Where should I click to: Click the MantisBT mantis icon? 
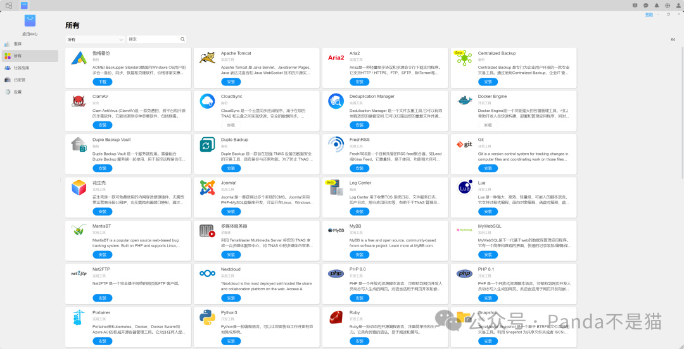(79, 231)
